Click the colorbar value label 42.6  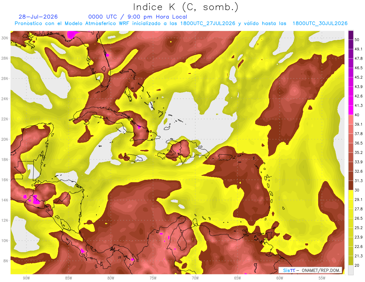click(359, 96)
